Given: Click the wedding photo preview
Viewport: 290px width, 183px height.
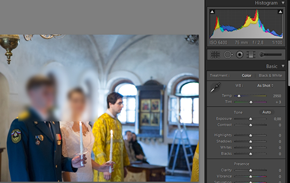Looking at the screenshot, I should click(99, 108).
